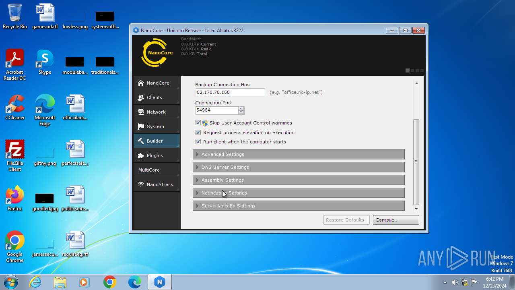This screenshot has width=515, height=290.
Task: Click the Builder hammer icon
Action: click(x=141, y=141)
